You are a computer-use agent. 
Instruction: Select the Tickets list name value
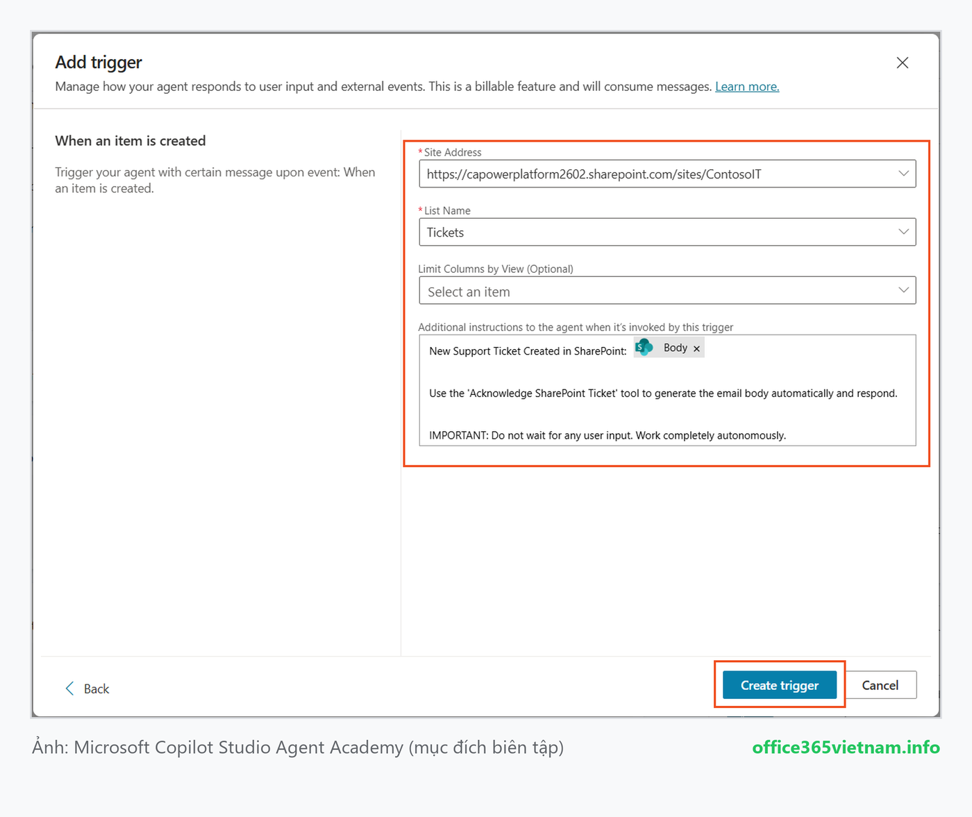coord(445,233)
